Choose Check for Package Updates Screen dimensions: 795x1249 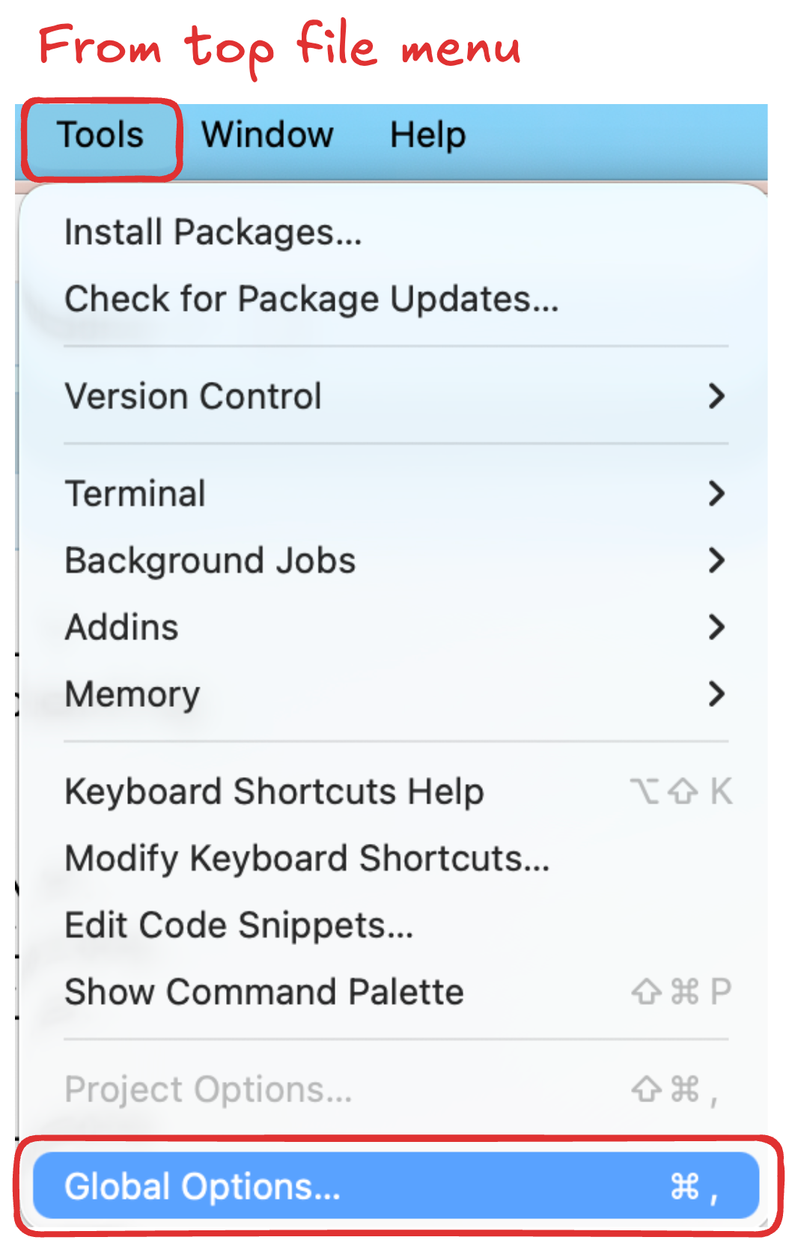(311, 299)
